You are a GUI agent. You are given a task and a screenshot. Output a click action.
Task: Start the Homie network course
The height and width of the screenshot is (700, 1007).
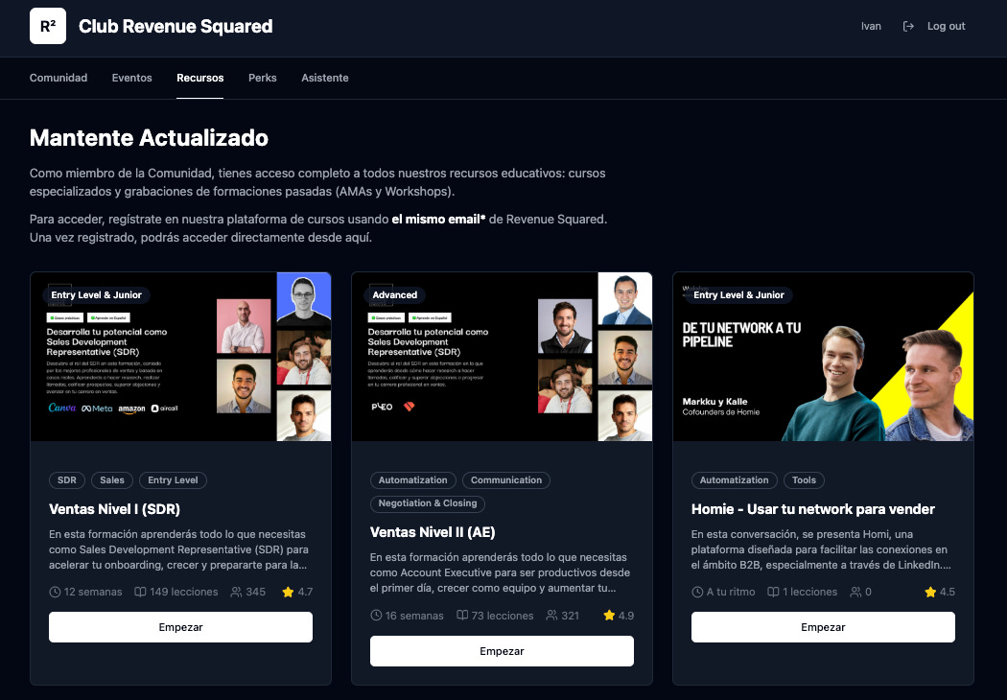pyautogui.click(x=823, y=627)
